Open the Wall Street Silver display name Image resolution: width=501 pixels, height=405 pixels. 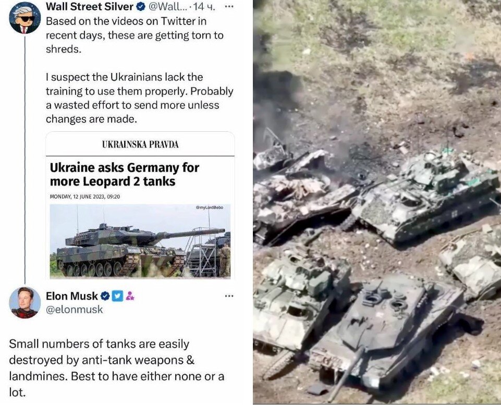tap(90, 6)
